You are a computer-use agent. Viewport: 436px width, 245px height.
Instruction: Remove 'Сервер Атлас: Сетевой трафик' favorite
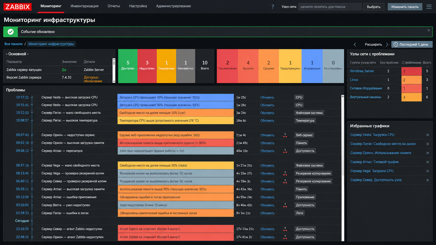point(428,162)
